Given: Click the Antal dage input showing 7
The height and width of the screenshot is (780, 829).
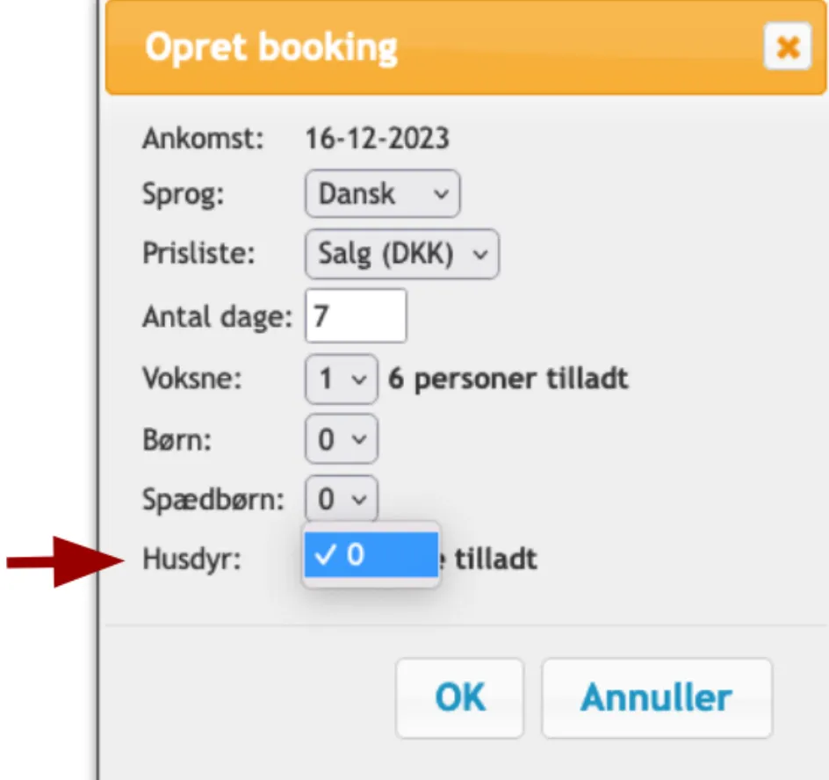Looking at the screenshot, I should pos(355,315).
